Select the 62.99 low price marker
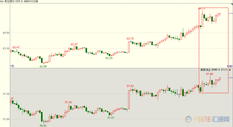 coord(43,66)
